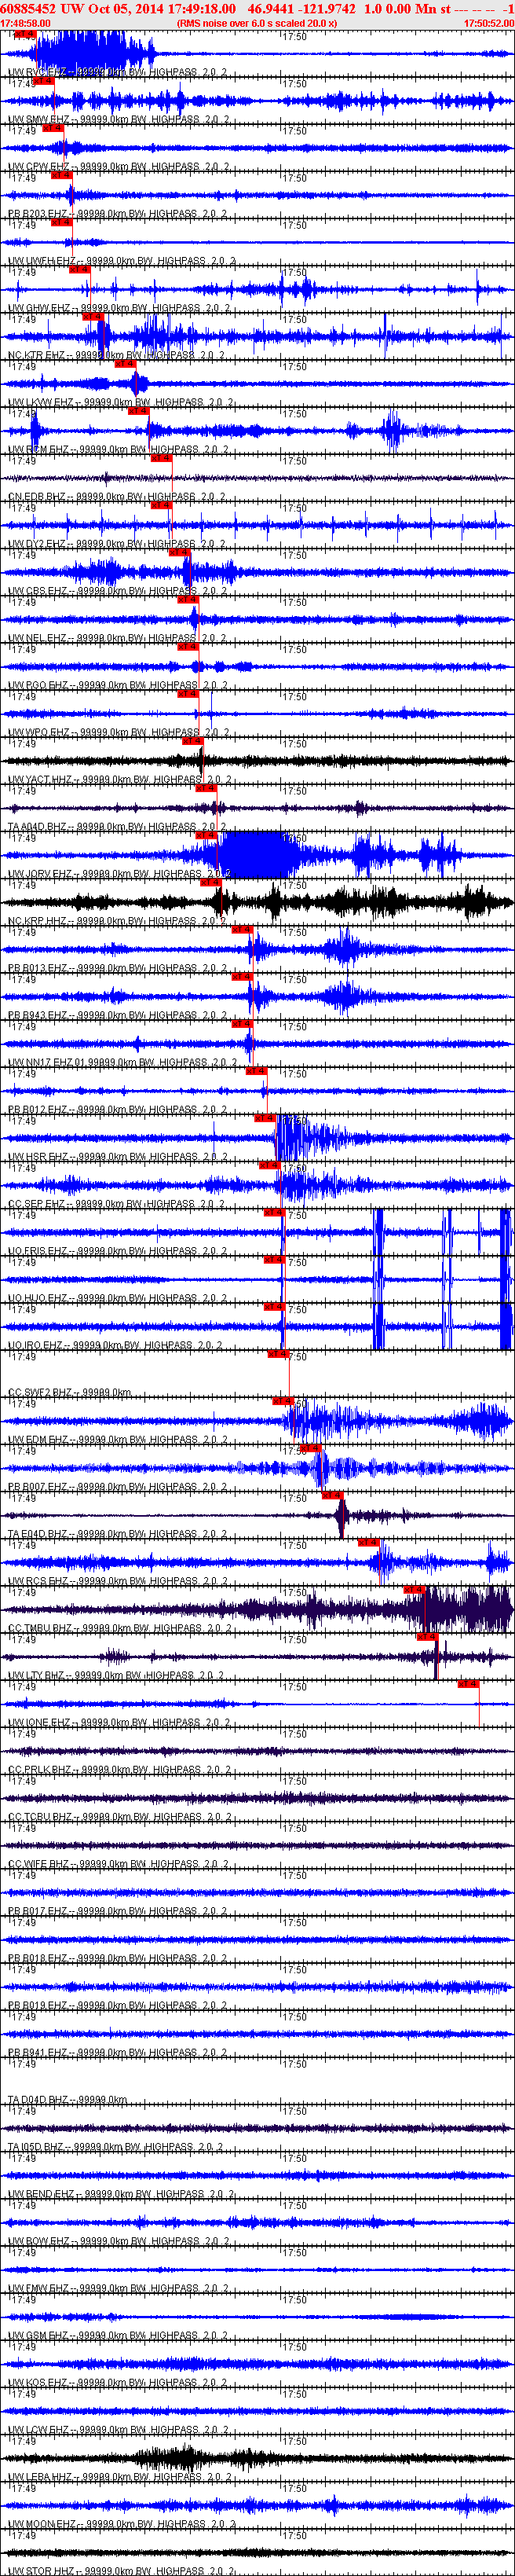Select the NC KTR EHZ station label
The height and width of the screenshot is (2576, 515).
tap(117, 354)
